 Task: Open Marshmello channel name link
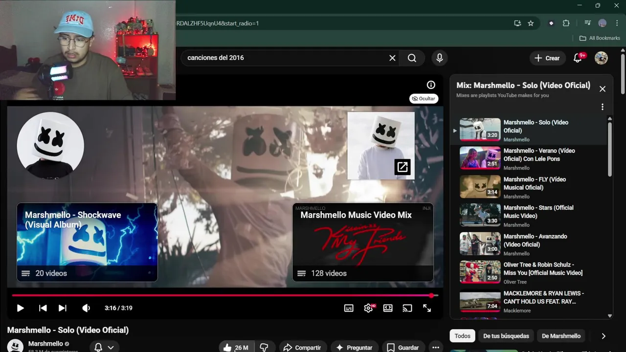[x=45, y=344]
